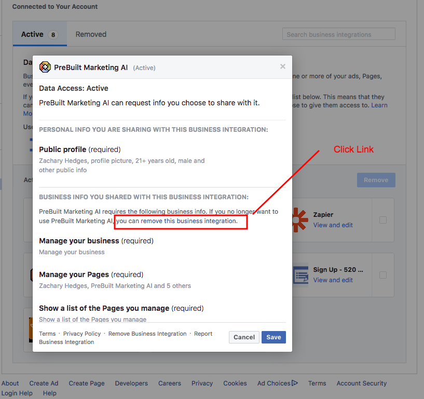
Task: Click the 'Manage your business (required)' heading
Action: 96,241
